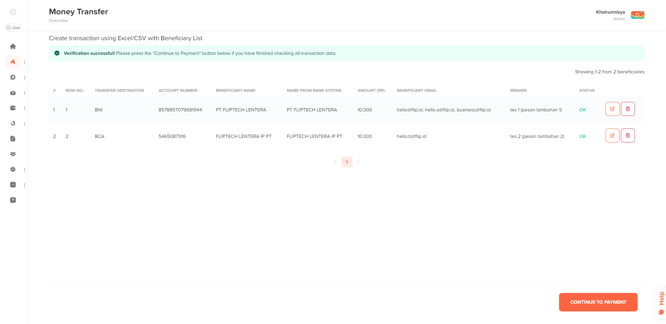The height and width of the screenshot is (324, 666).
Task: Delete the BCA beneficiary using trash icon
Action: click(x=628, y=135)
